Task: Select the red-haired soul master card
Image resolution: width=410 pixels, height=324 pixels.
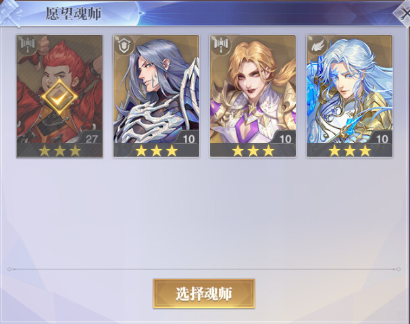Action: pos(59,97)
